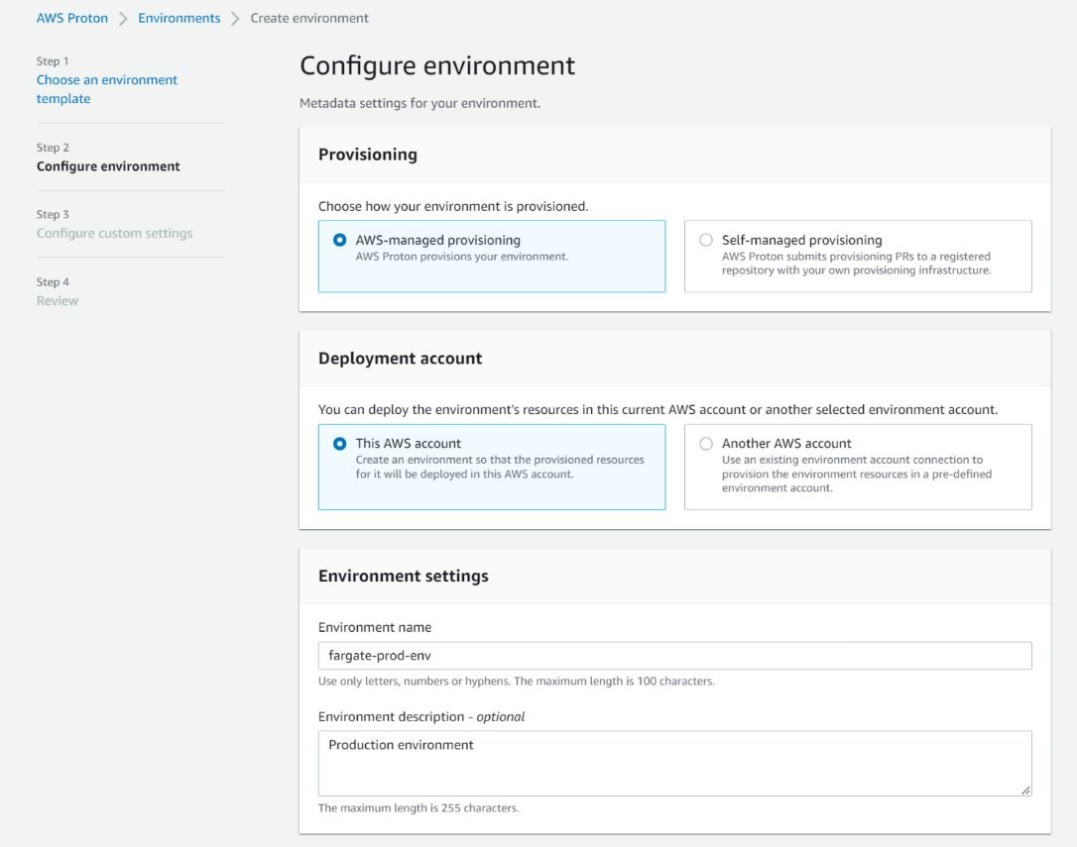The width and height of the screenshot is (1077, 847).
Task: Click 'Choose how your environment is provisioned.' text
Action: click(453, 207)
